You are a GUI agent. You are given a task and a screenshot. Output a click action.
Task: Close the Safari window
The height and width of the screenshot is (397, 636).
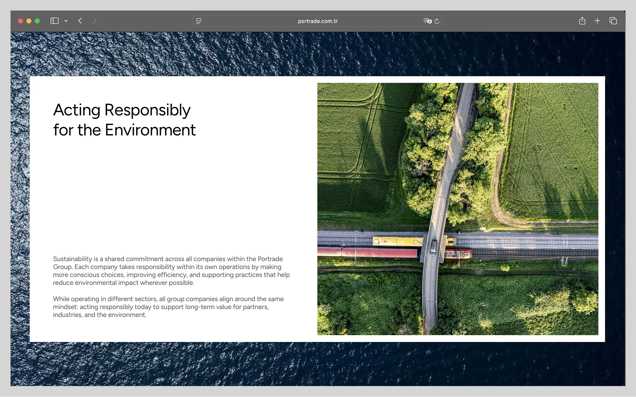tap(21, 21)
